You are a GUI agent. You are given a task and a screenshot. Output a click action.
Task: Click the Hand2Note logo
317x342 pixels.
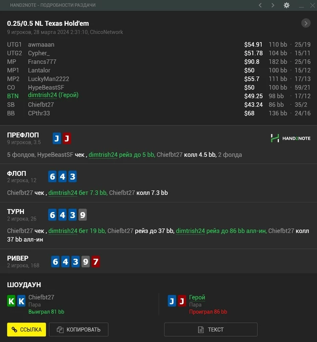pos(291,138)
